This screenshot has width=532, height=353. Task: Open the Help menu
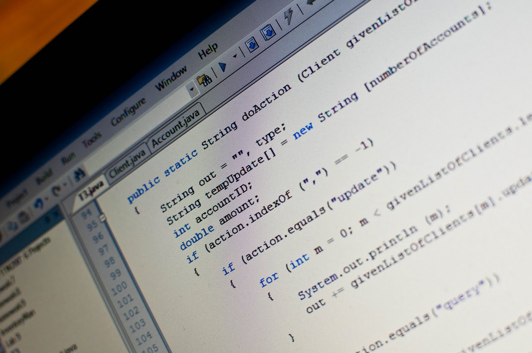(x=208, y=51)
